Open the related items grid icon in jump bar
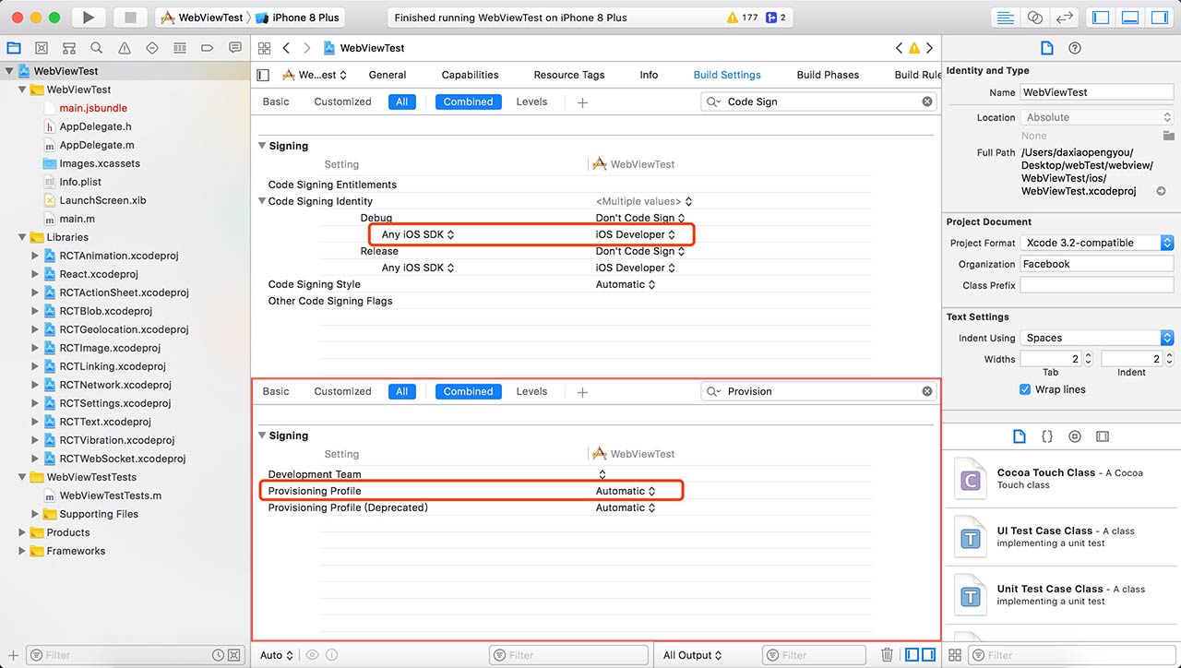 point(265,48)
